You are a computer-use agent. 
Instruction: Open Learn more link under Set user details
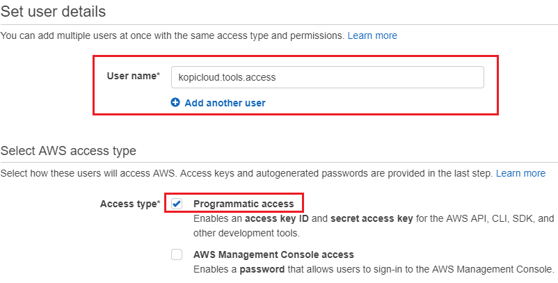tap(372, 35)
